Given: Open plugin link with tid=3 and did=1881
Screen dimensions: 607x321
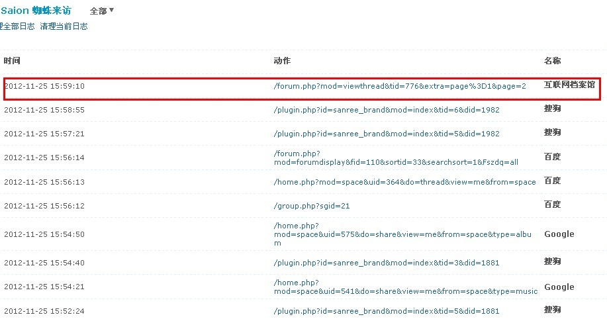Looking at the screenshot, I should point(387,263).
